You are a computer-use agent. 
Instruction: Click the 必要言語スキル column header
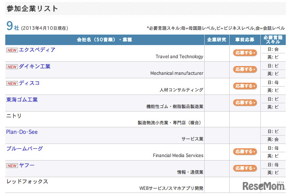(x=273, y=40)
